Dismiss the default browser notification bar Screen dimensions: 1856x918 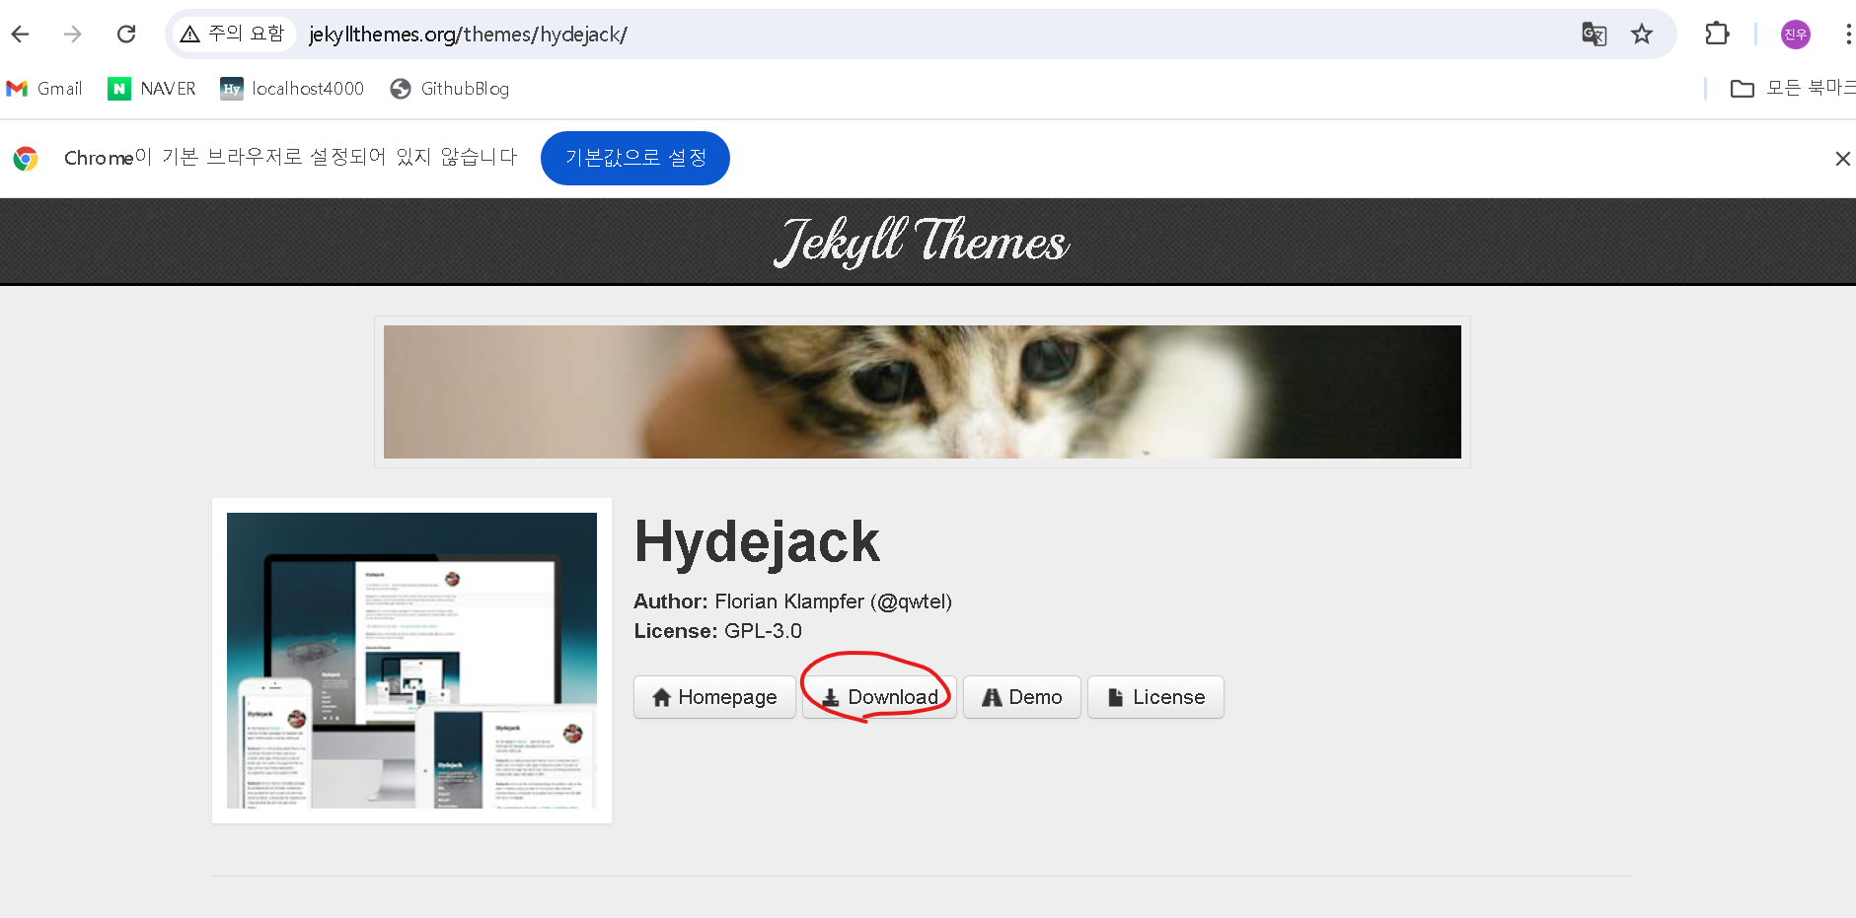[x=1842, y=159]
